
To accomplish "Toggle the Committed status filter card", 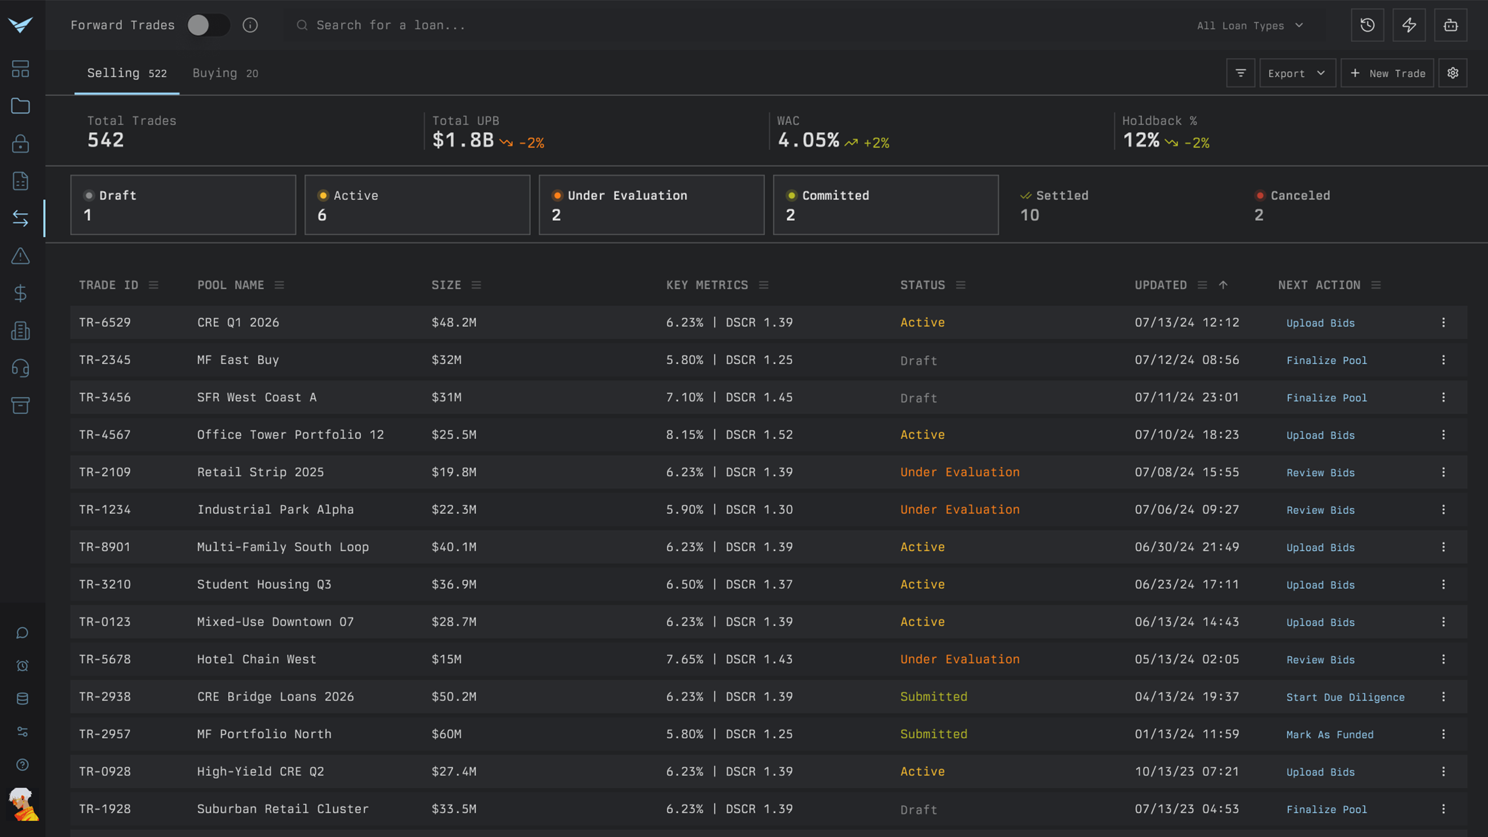I will [x=886, y=205].
